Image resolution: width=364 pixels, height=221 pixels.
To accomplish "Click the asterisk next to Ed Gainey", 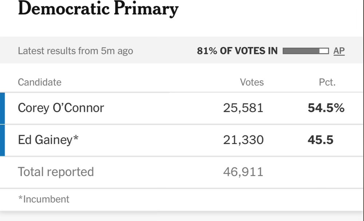I will 76,138.
